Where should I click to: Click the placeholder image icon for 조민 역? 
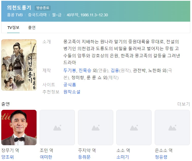(57, 127)
